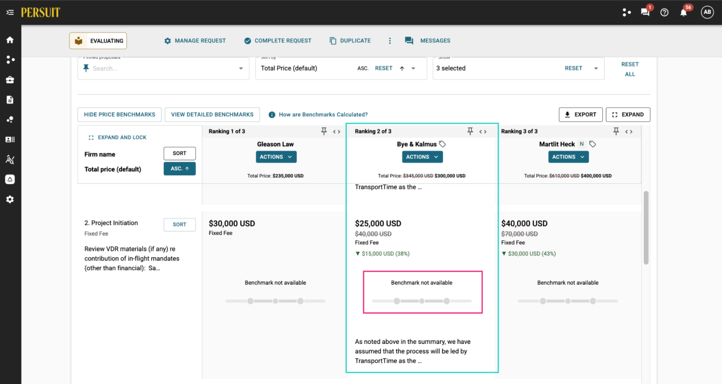Click VIEW DETAILED BENCHMARKS
Image resolution: width=722 pixels, height=384 pixels.
(x=212, y=115)
